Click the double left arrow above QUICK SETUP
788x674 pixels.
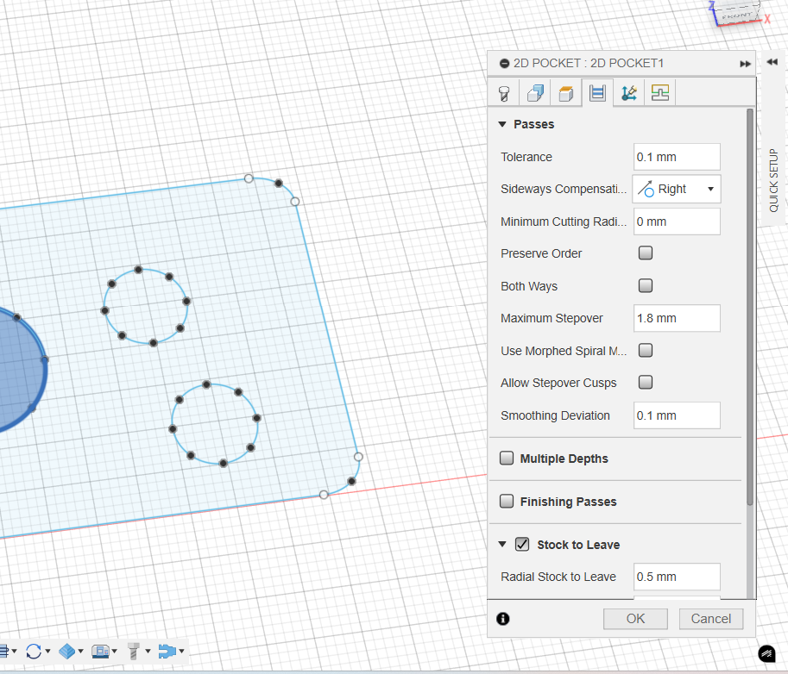pos(772,62)
